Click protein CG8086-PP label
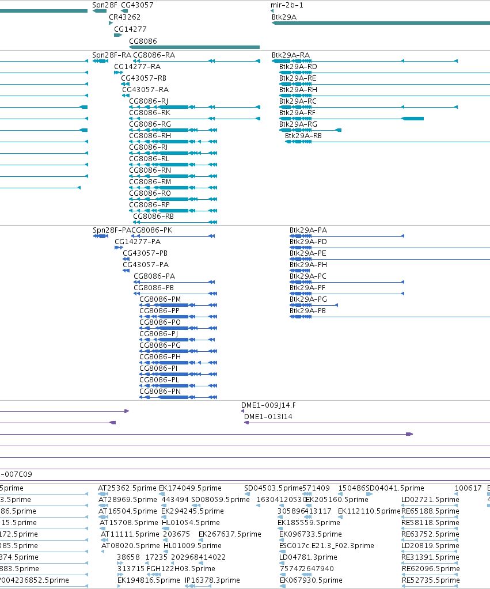Screen dimensions: 490x589 coord(159,311)
